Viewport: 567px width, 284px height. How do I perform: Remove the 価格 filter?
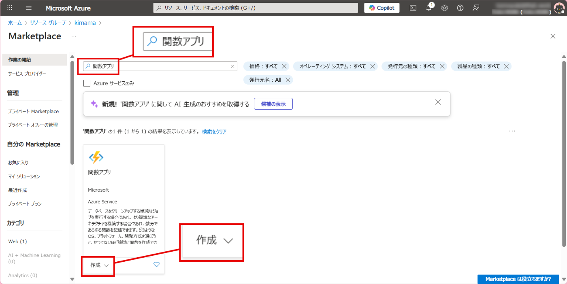284,66
